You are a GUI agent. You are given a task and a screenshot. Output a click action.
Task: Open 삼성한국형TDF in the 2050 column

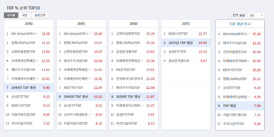(127, 52)
